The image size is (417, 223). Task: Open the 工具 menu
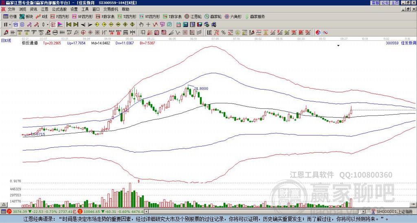tap(85, 9)
